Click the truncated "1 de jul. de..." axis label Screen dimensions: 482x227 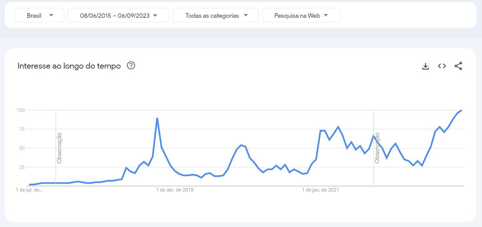(x=29, y=190)
